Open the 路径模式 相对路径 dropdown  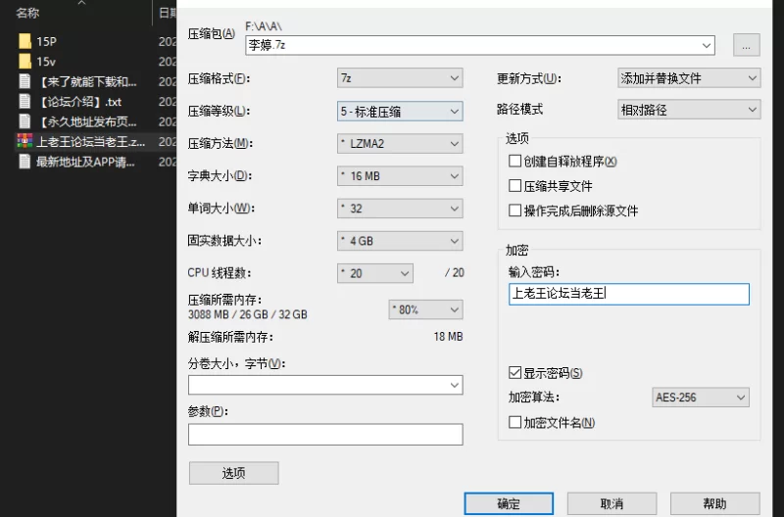tap(689, 110)
